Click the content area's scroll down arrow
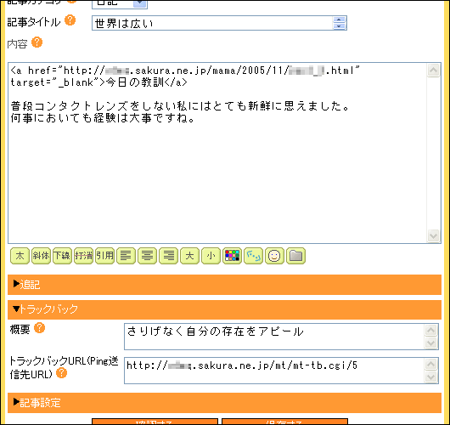The height and width of the screenshot is (425, 450). point(433,236)
